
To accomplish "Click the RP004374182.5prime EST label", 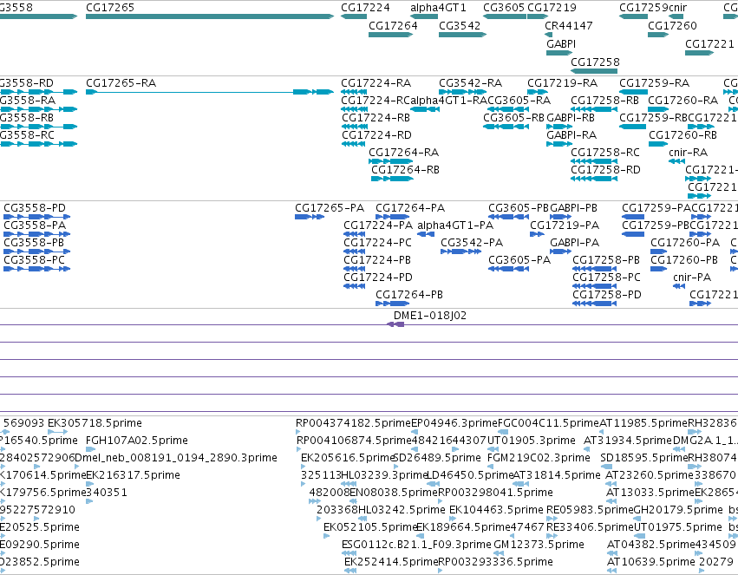I will coord(354,423).
